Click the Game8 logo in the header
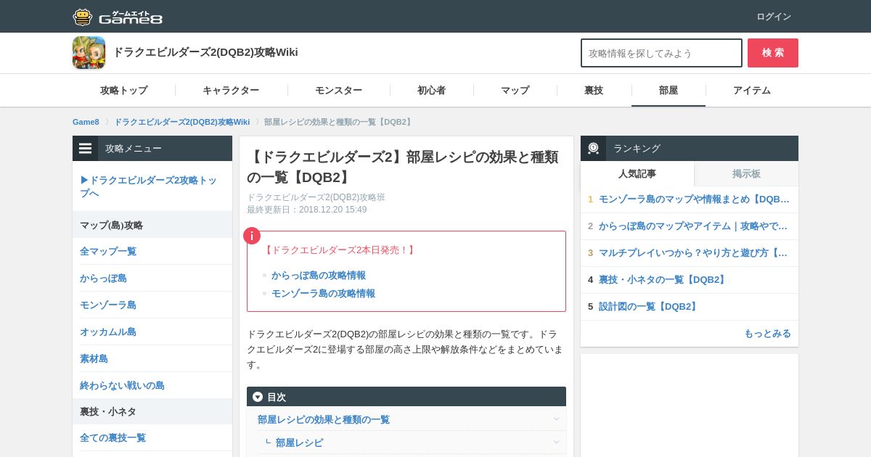 [118, 17]
